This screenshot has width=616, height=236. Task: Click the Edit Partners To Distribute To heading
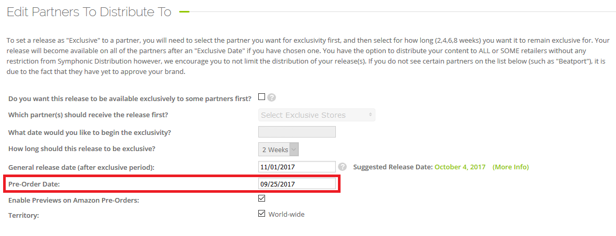coord(89,13)
